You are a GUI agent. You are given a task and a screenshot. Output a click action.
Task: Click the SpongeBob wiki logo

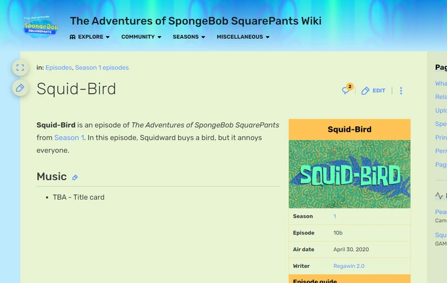point(41,27)
